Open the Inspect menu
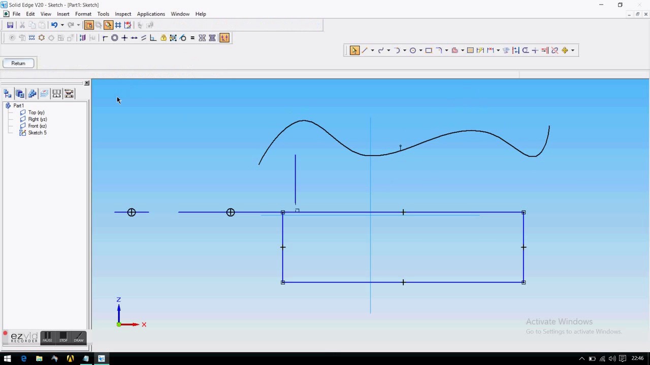 (x=123, y=14)
